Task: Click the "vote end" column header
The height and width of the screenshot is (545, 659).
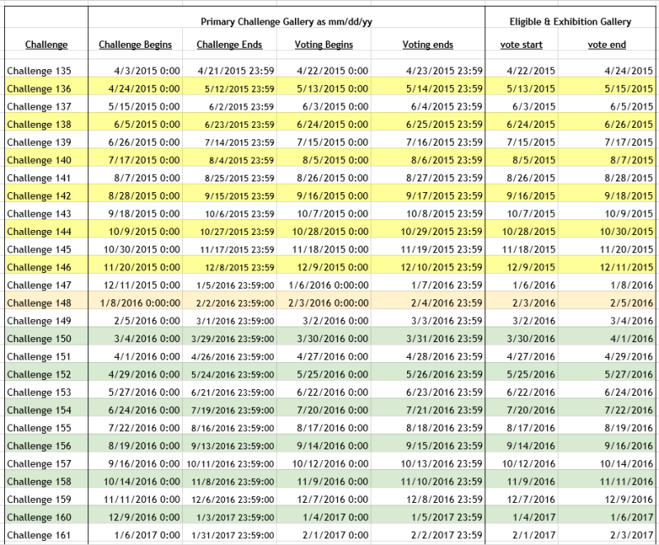Action: point(607,45)
